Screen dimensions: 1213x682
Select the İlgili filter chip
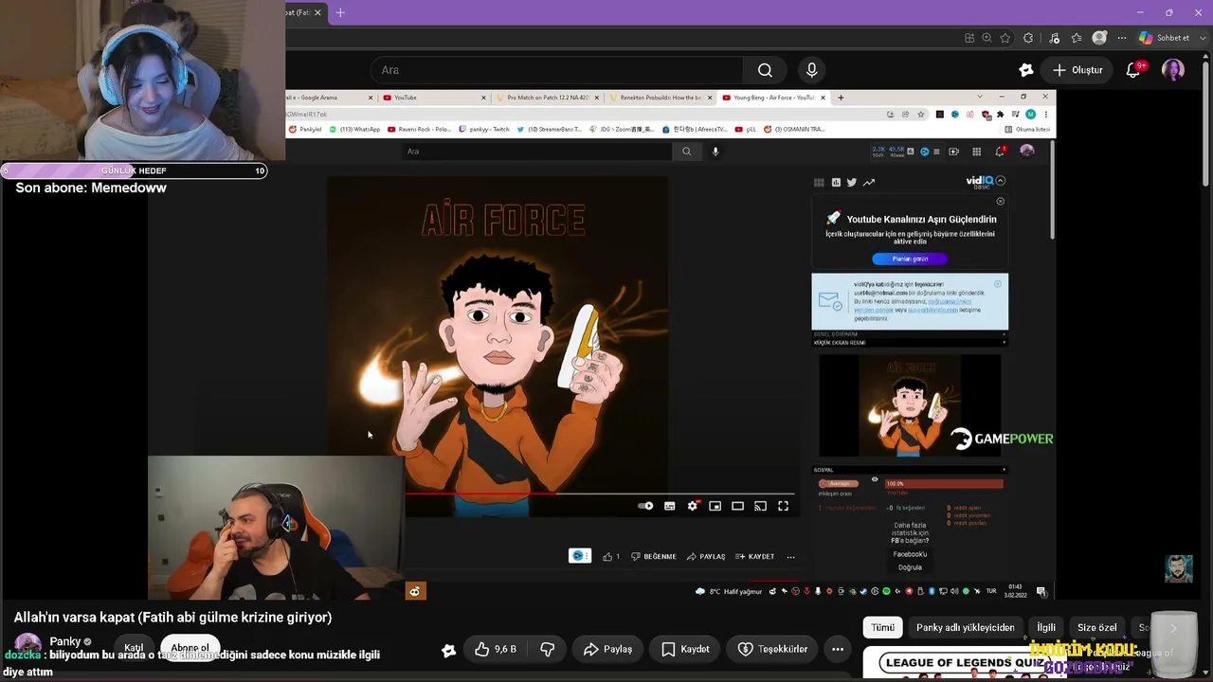(1046, 627)
